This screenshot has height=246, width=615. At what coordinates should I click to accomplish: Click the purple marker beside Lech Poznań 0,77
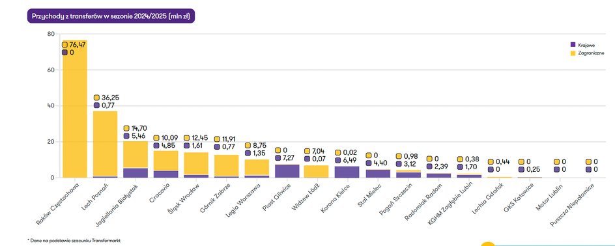click(x=96, y=105)
